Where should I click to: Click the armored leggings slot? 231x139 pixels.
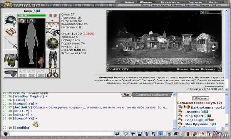tap(53, 59)
